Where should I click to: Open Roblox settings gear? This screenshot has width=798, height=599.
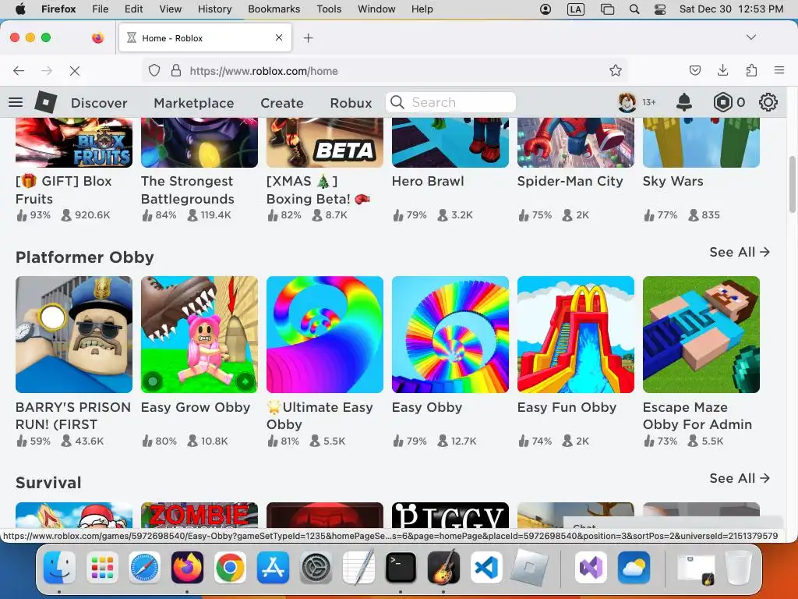click(768, 102)
